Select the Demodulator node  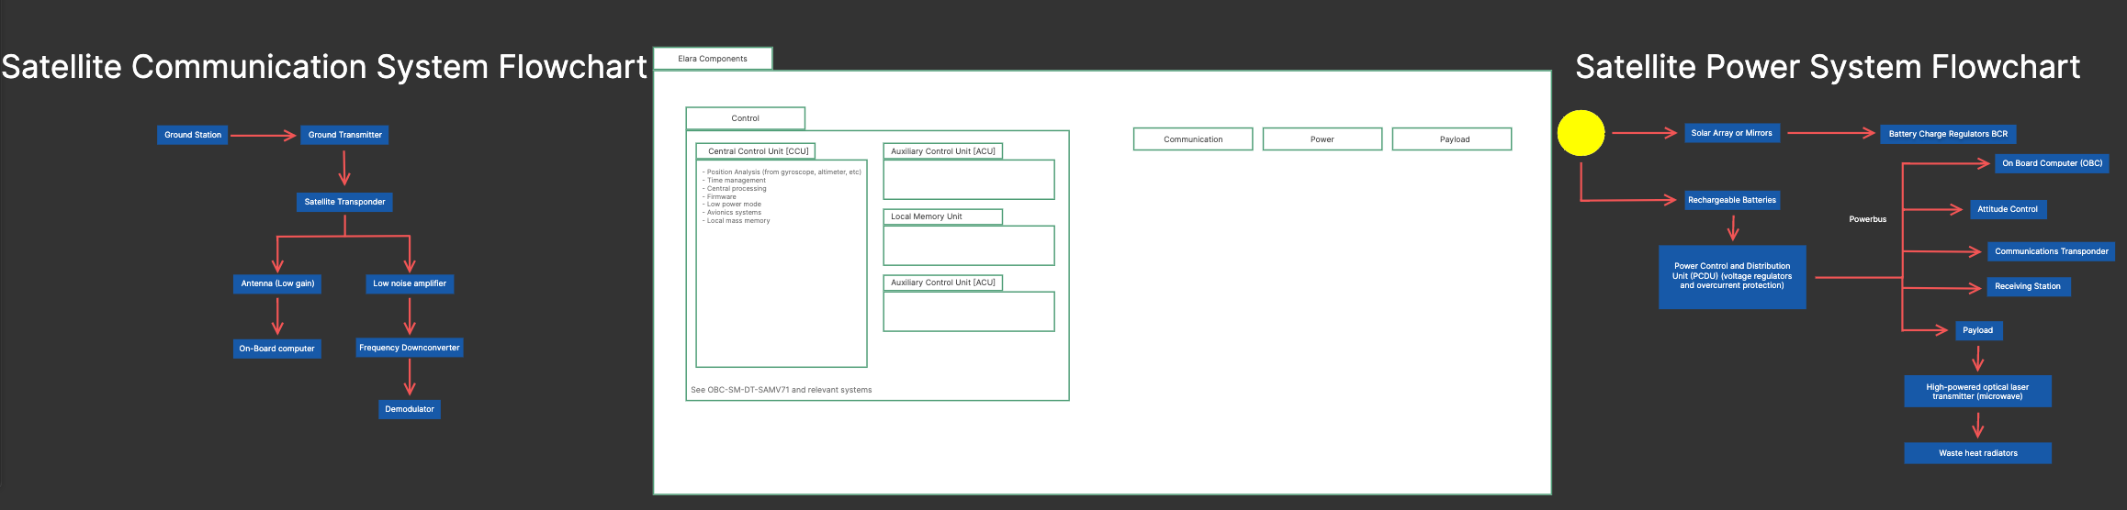(410, 409)
